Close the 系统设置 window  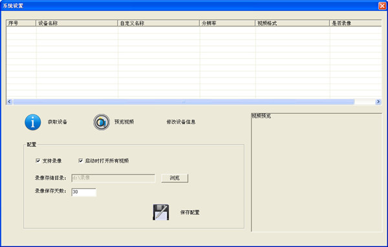click(x=382, y=6)
